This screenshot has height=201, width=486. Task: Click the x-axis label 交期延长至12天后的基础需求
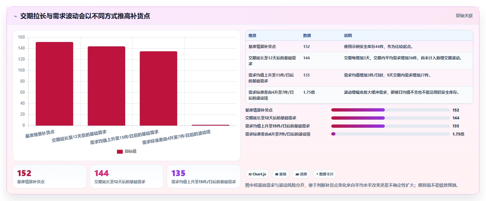pyautogui.click(x=79, y=136)
